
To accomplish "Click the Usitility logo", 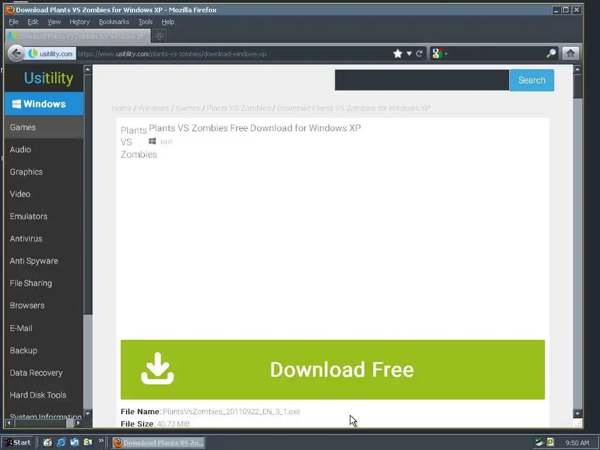I will pyautogui.click(x=48, y=78).
